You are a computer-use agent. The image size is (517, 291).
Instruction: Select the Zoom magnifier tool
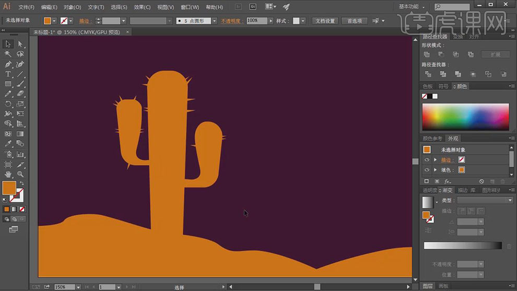(x=20, y=174)
